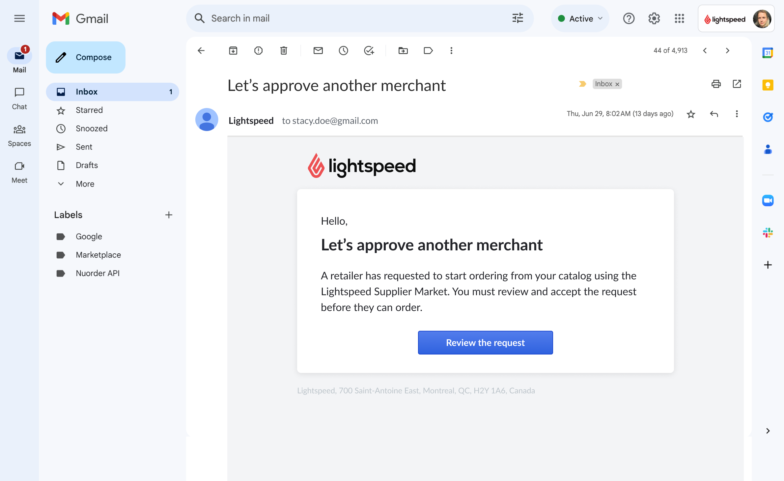This screenshot has height=481, width=784.
Task: Move this email to a folder
Action: point(403,51)
